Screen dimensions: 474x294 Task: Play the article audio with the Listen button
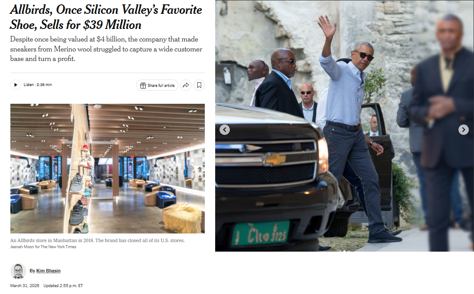[x=16, y=85]
